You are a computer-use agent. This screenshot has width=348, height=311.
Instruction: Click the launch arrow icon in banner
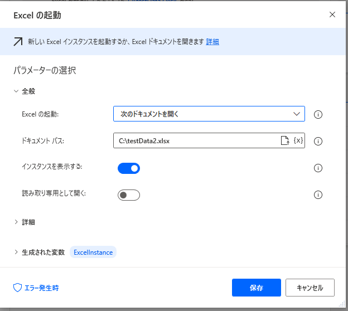pyautogui.click(x=18, y=42)
